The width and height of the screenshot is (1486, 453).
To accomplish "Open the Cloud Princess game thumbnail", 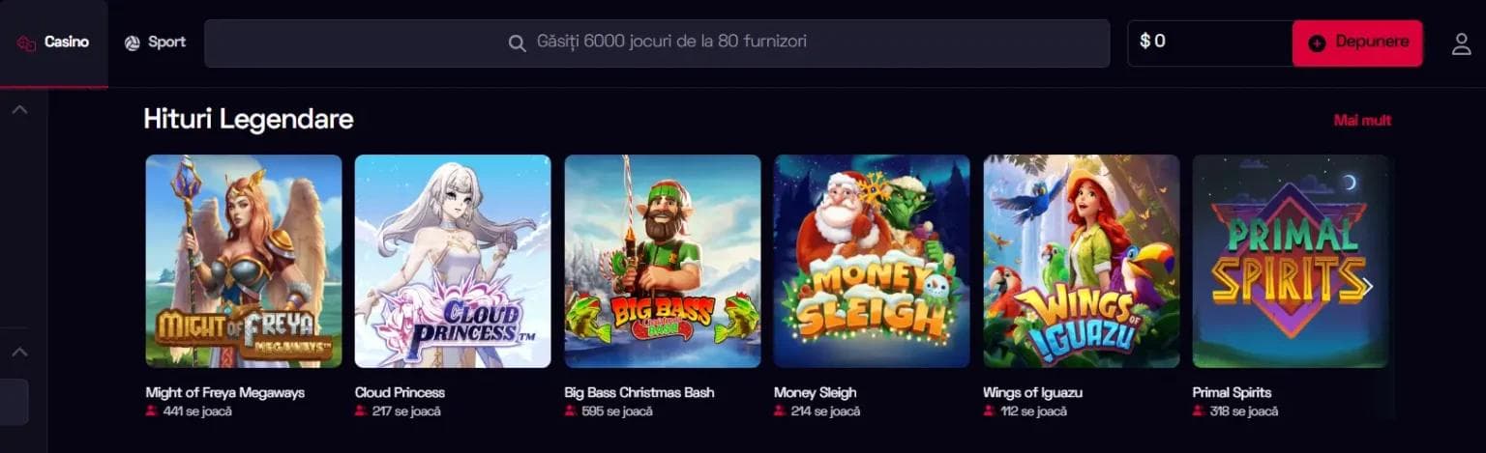I will [x=453, y=261].
